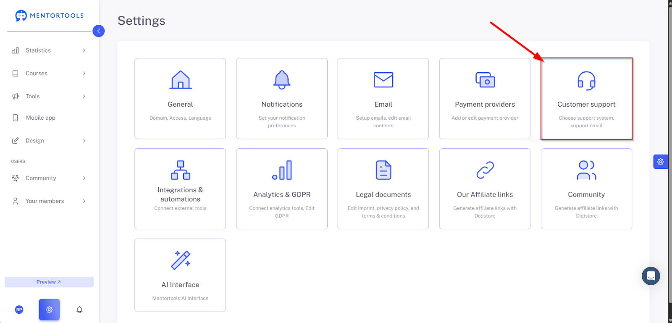The image size is (672, 323).
Task: Click the Your members person icon
Action: pyautogui.click(x=16, y=201)
